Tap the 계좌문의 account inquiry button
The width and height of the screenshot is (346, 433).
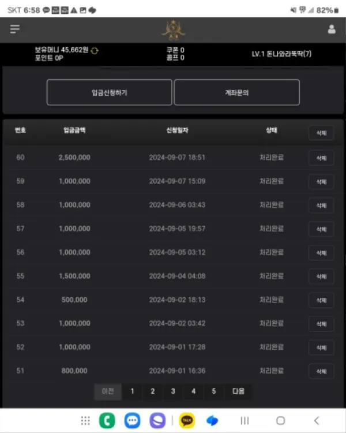(x=237, y=92)
